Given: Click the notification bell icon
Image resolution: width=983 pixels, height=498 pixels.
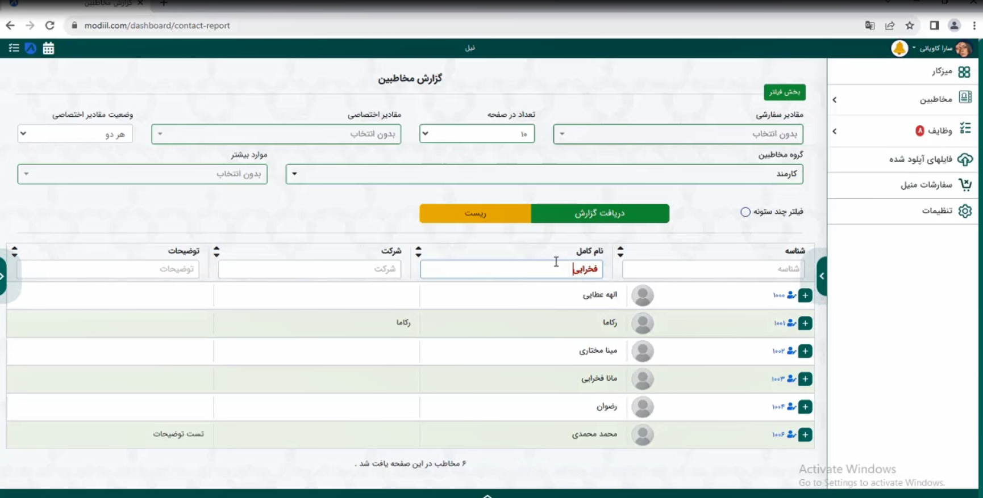Looking at the screenshot, I should pos(899,49).
